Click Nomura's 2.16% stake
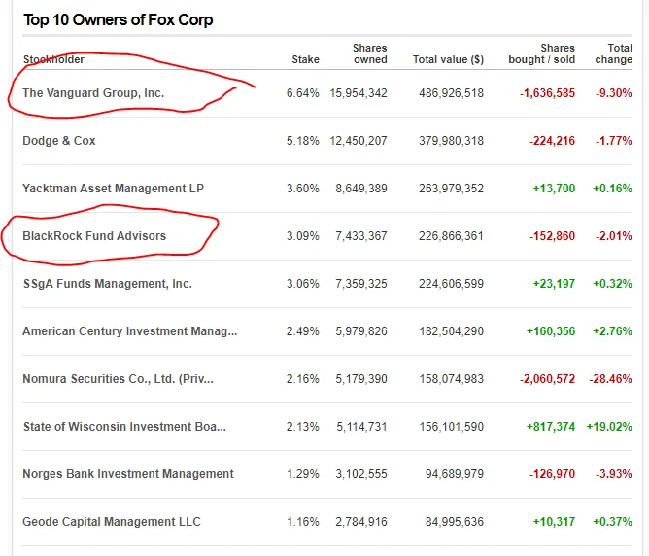Image resolution: width=649 pixels, height=556 pixels. click(x=302, y=379)
